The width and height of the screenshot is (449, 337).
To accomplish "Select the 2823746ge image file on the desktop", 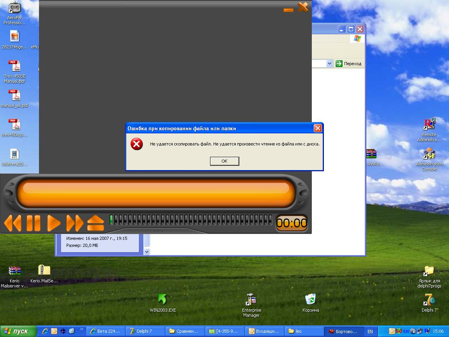I will [x=14, y=40].
